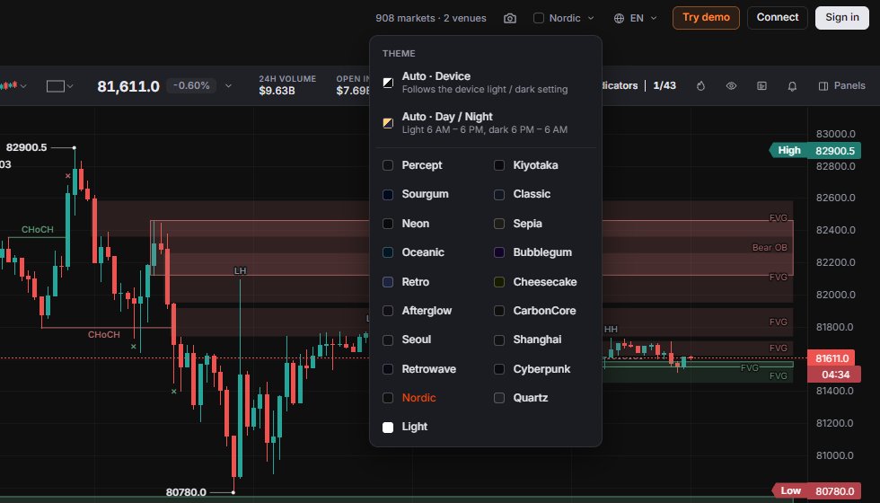Select the Auto · Device theme option

point(486,83)
